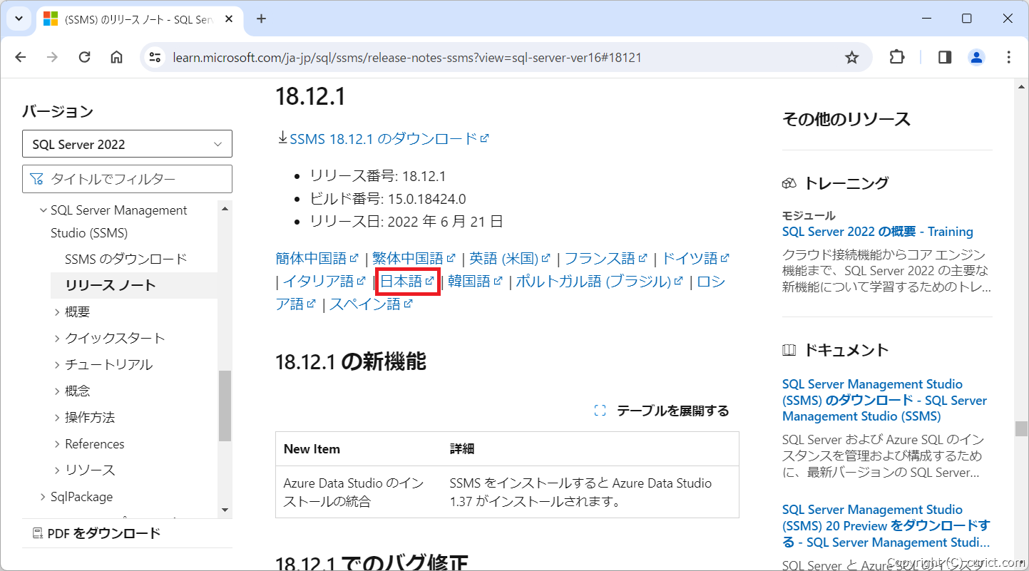
Task: Select the SSMS release notes browser tab
Action: (x=139, y=19)
